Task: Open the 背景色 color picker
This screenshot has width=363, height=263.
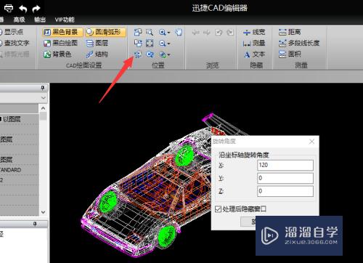Action: (x=57, y=54)
